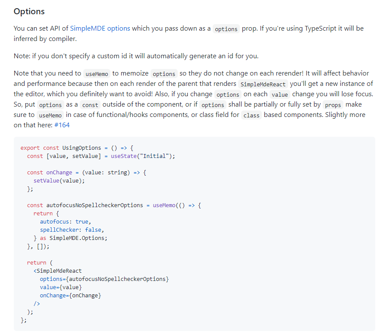Click the useState("Initial") code line
This screenshot has width=380, height=334.
tap(101, 156)
